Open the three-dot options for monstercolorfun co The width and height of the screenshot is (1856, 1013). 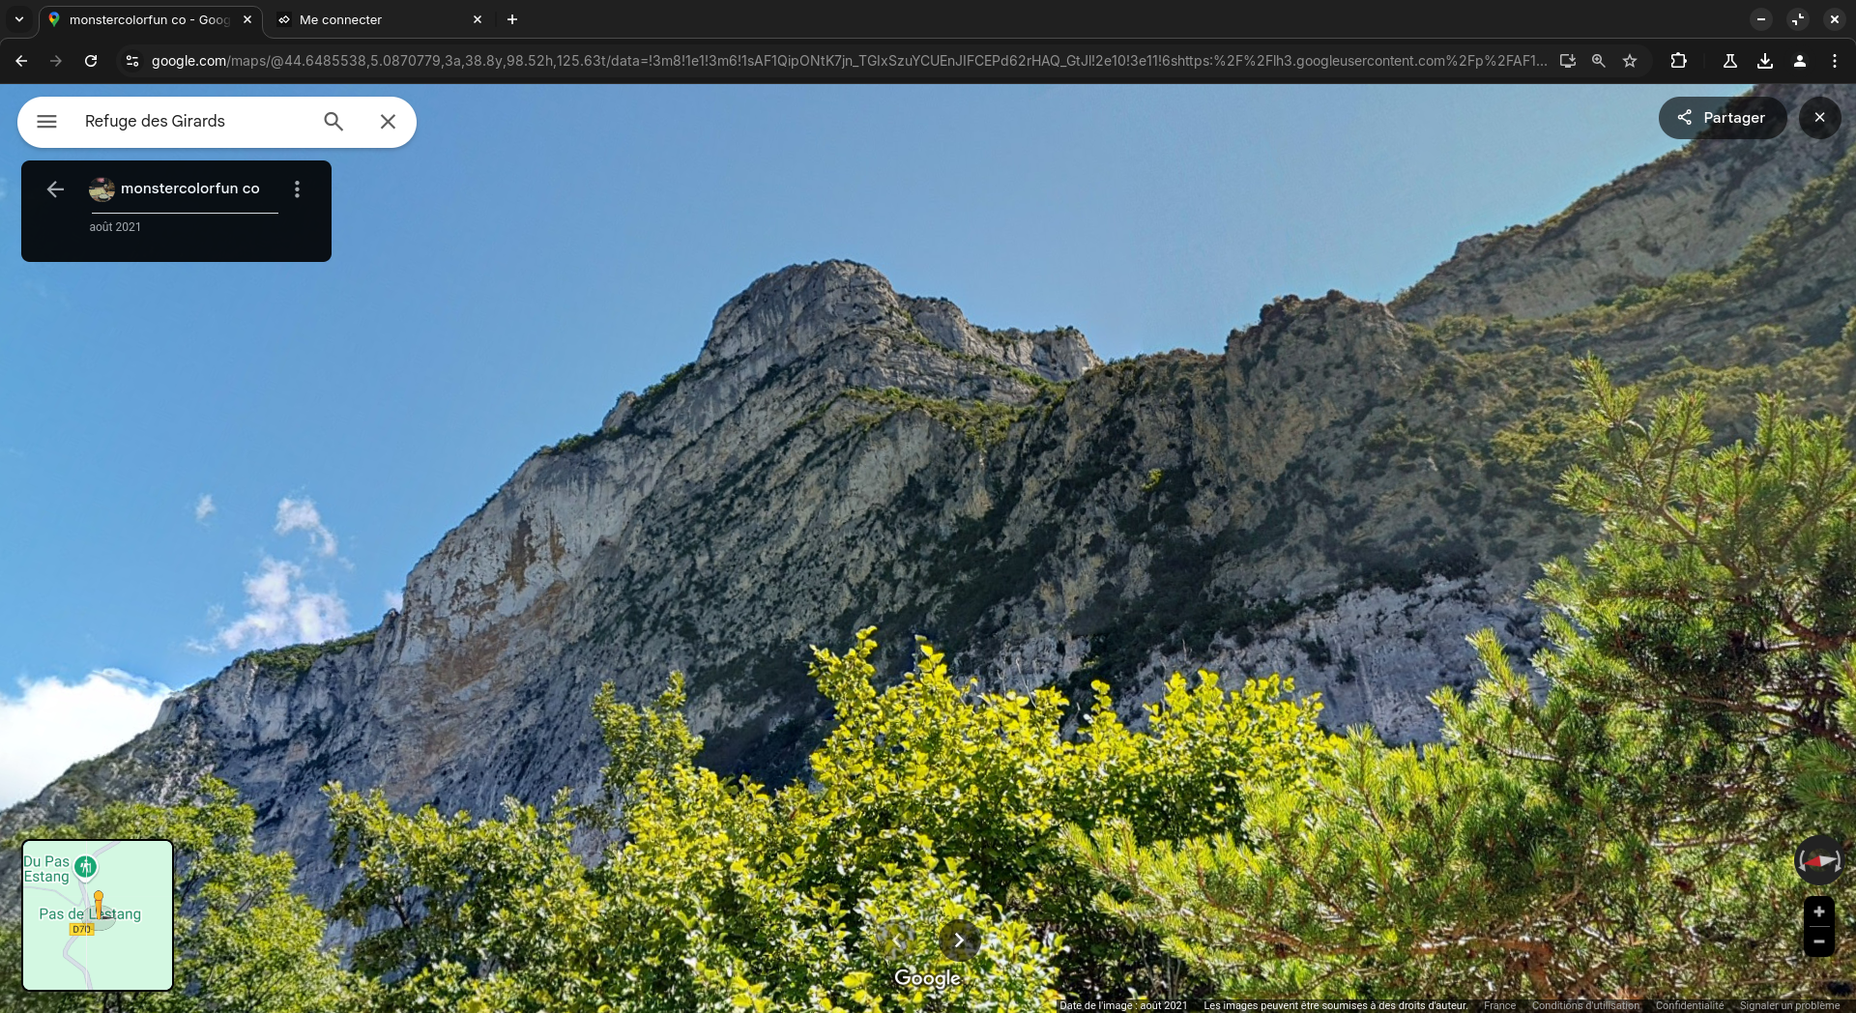297,189
